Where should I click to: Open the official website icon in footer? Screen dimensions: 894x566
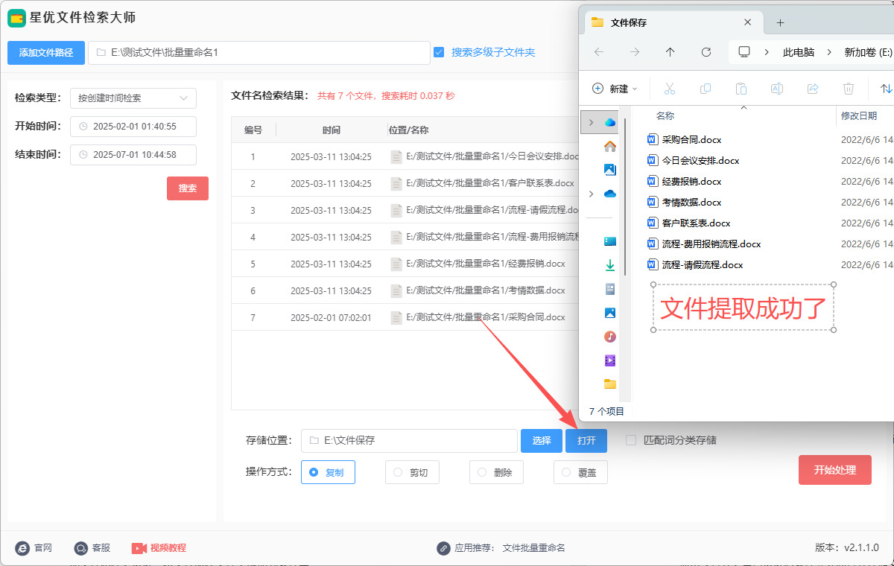[22, 548]
